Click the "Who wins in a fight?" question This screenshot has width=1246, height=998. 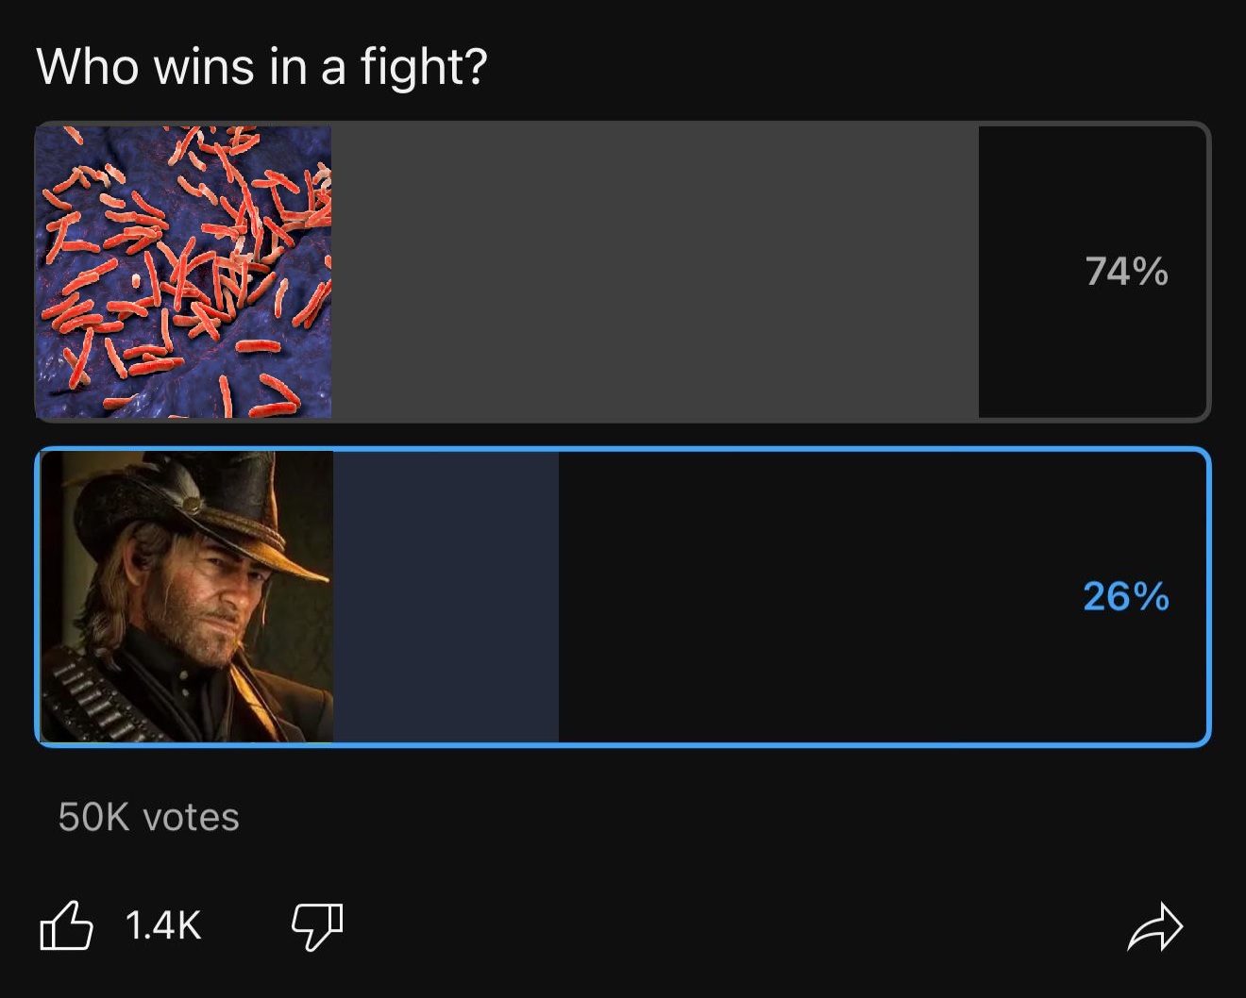tap(261, 67)
